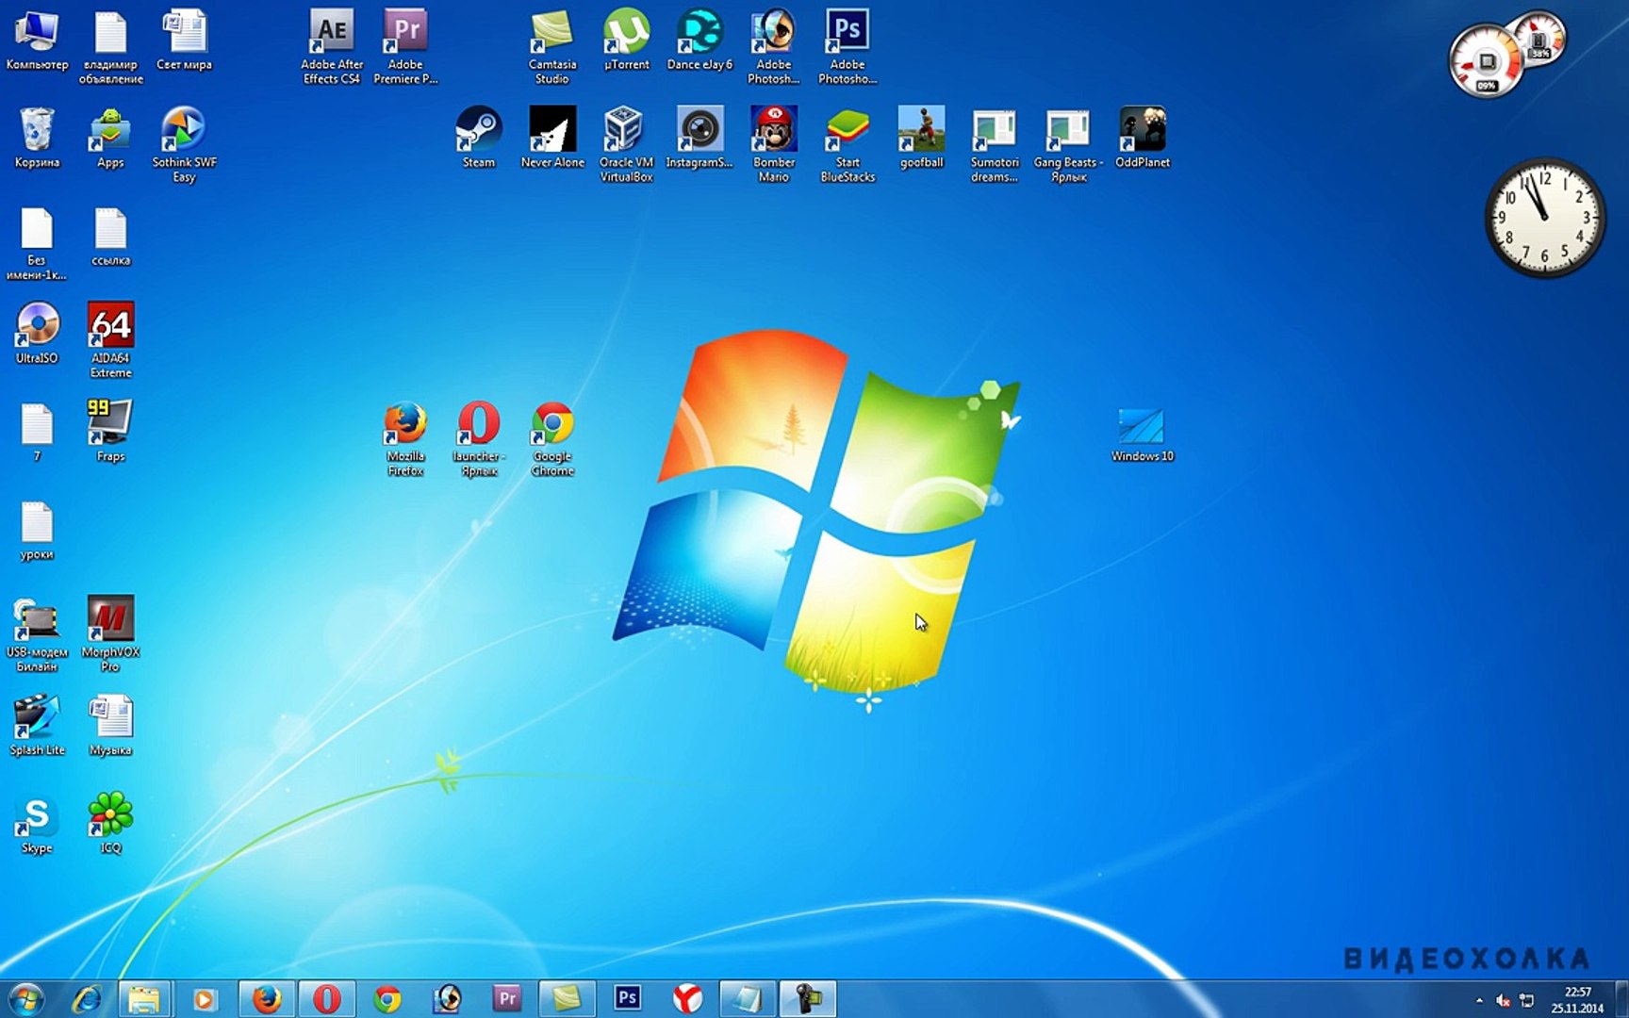Open the Windows 10 desktop icon
The height and width of the screenshot is (1018, 1629).
(x=1142, y=435)
